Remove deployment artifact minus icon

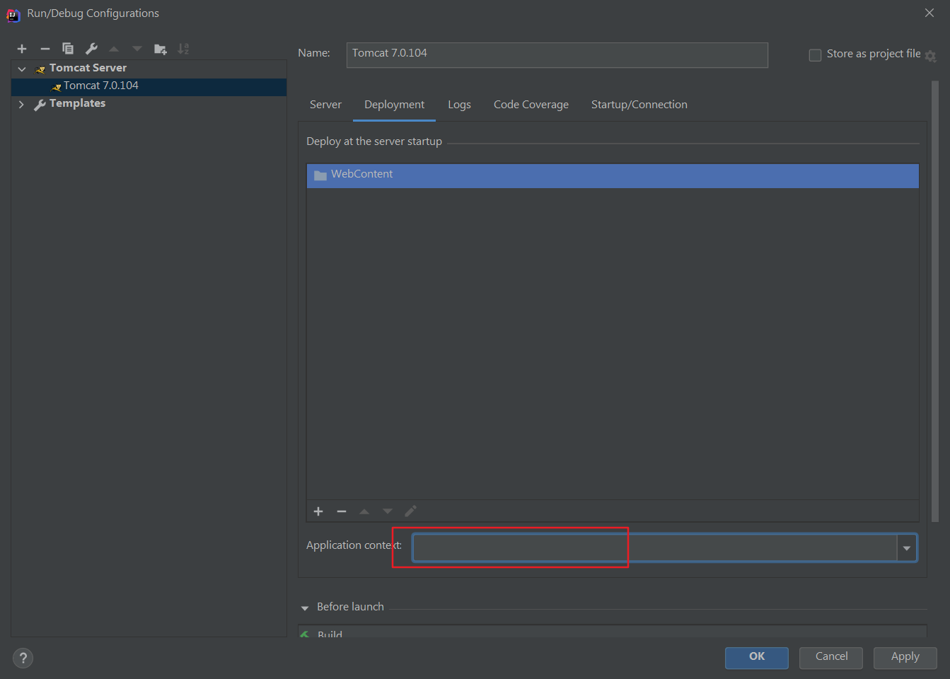[342, 511]
